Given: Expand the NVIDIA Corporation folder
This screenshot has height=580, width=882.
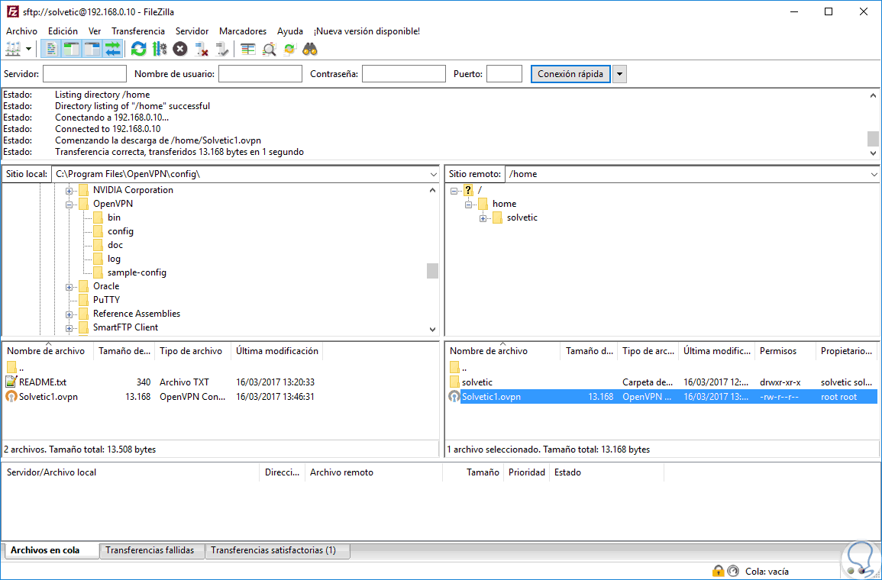Looking at the screenshot, I should click(69, 191).
